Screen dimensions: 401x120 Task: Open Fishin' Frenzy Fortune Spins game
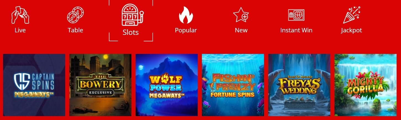[x=233, y=85]
